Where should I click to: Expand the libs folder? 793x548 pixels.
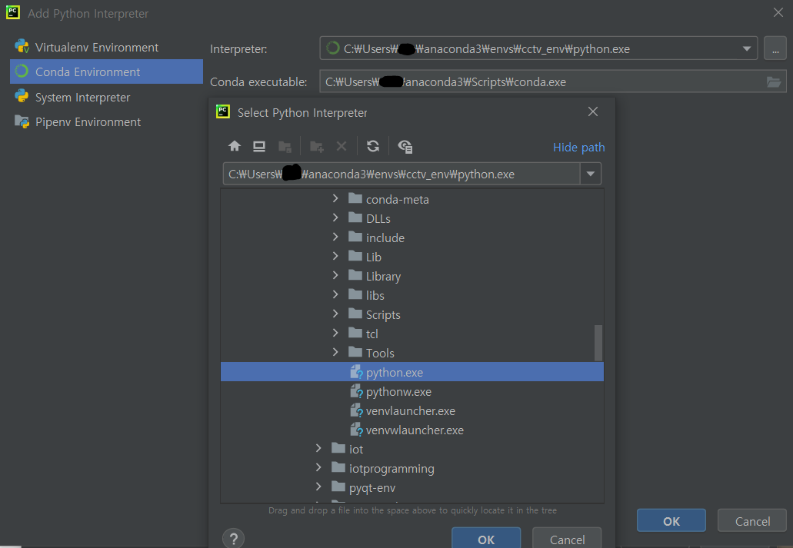pyautogui.click(x=335, y=294)
